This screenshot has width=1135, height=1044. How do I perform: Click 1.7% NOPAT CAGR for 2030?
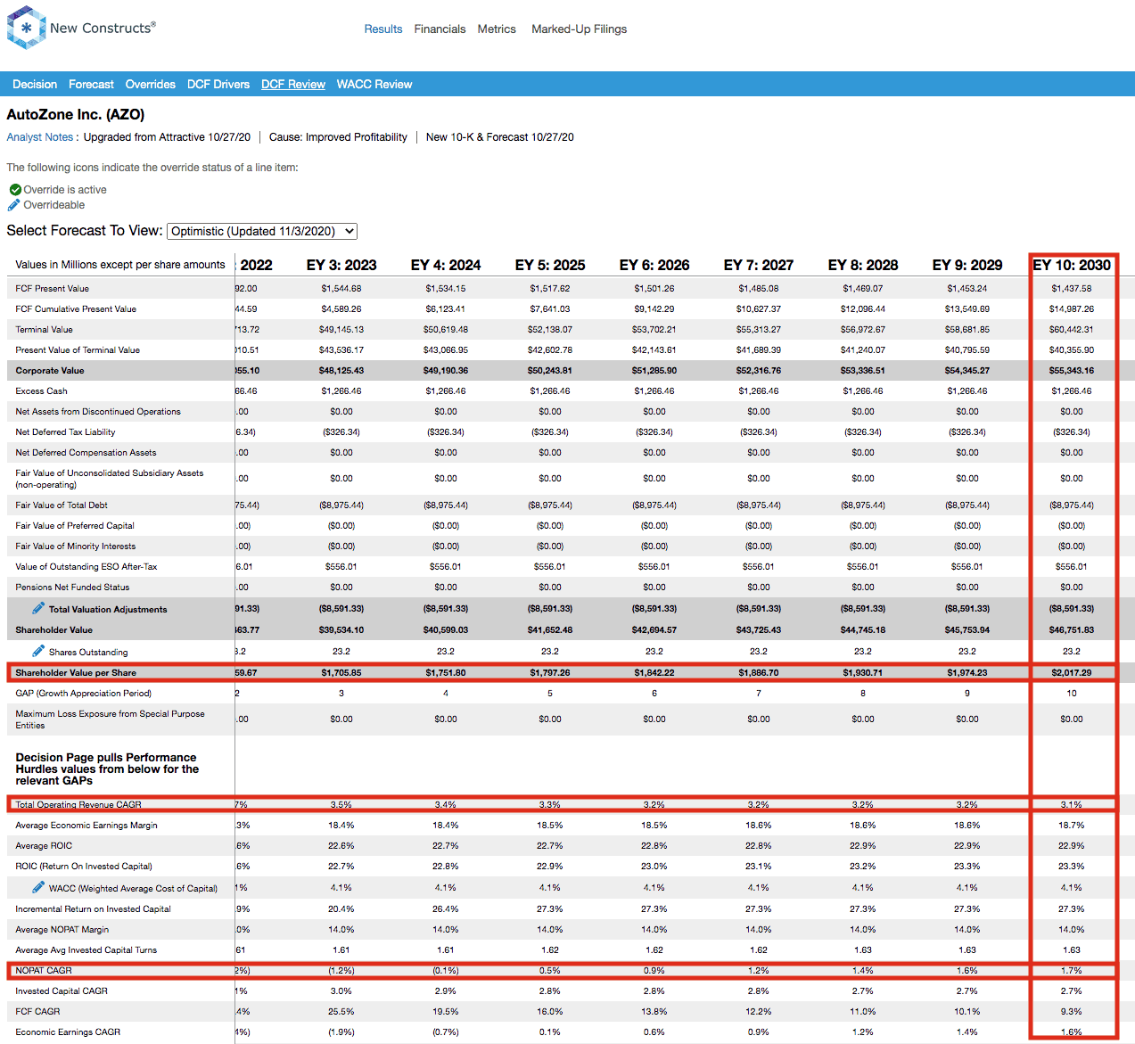[x=1072, y=971]
